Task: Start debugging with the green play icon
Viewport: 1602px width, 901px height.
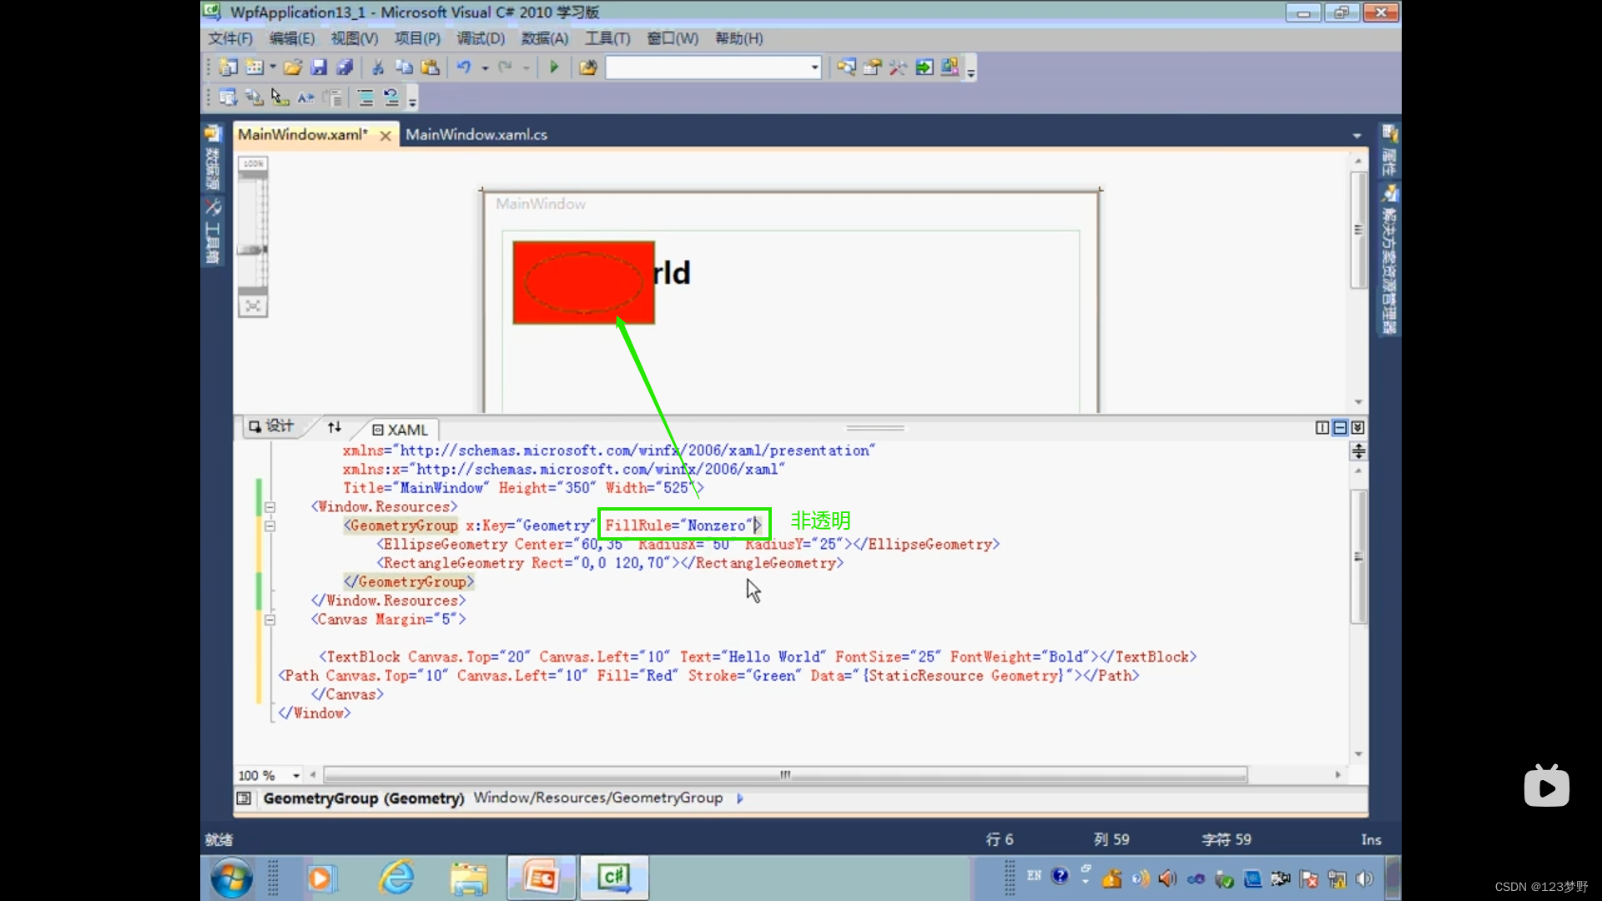Action: pyautogui.click(x=554, y=68)
